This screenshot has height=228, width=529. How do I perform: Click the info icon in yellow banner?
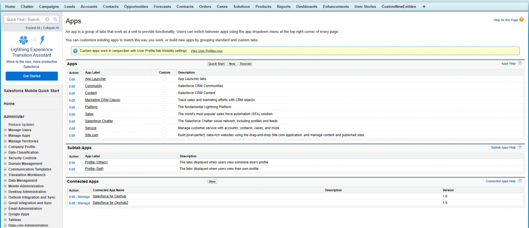point(75,51)
